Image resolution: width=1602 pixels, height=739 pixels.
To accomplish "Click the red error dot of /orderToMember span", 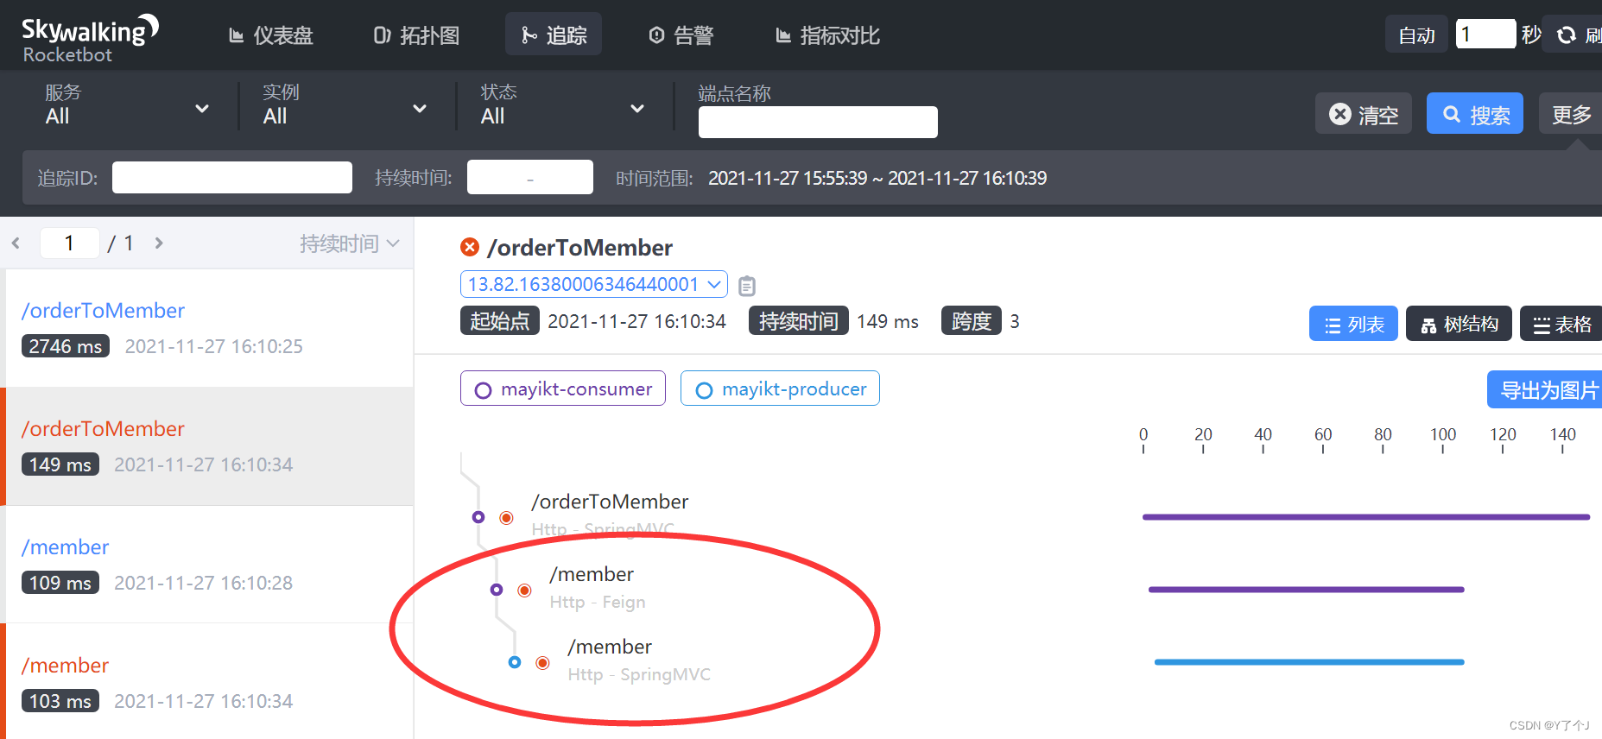I will point(507,518).
